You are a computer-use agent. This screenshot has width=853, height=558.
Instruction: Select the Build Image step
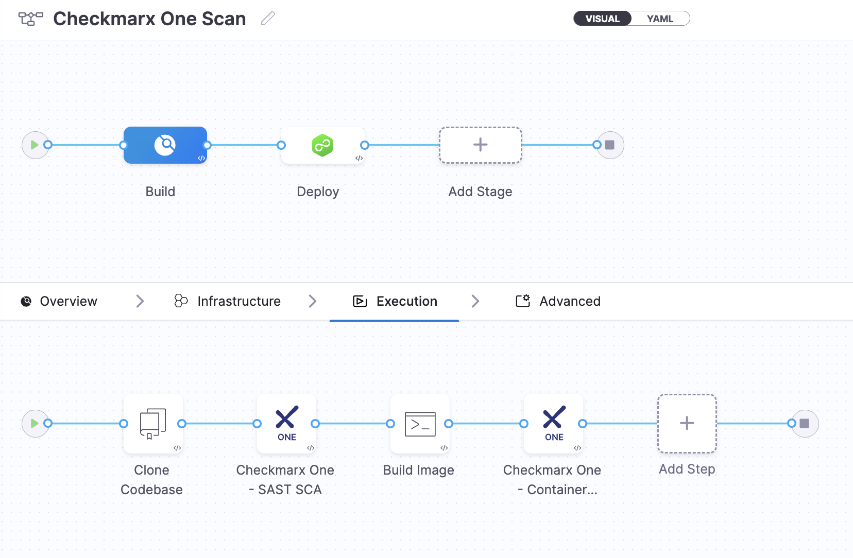(x=420, y=424)
